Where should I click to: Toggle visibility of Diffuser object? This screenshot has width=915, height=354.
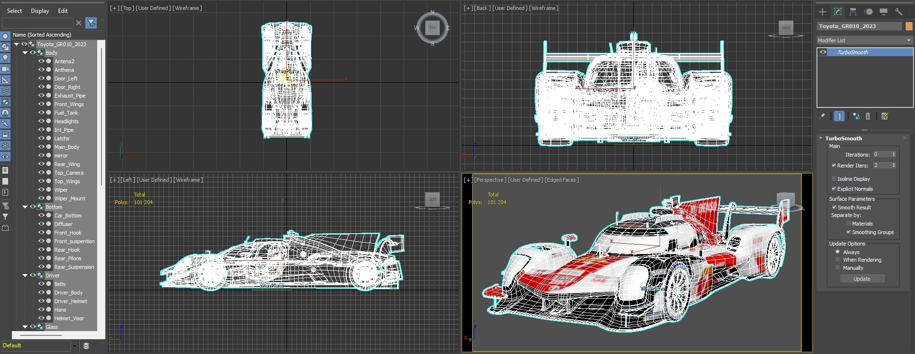click(41, 224)
